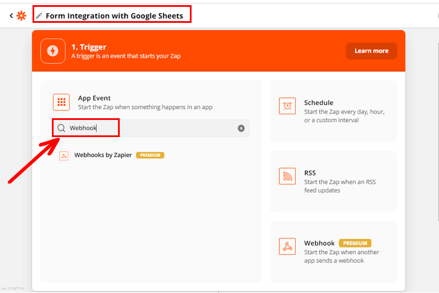
Task: Clear the search field with X icon
Action: coord(241,128)
